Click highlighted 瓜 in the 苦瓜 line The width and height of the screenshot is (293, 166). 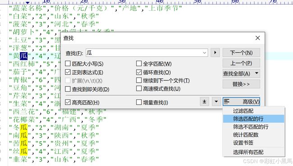[24, 143]
